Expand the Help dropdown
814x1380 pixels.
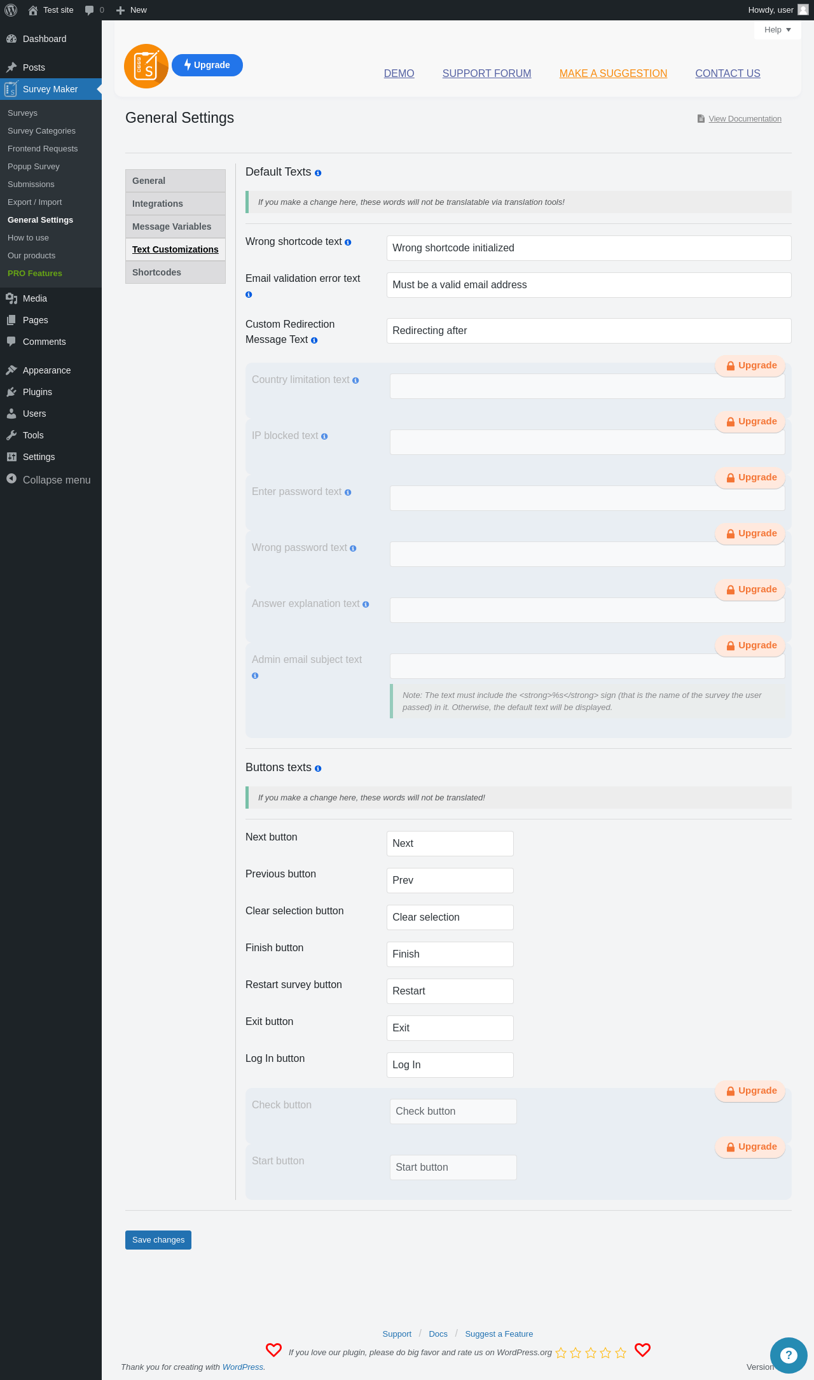[777, 30]
